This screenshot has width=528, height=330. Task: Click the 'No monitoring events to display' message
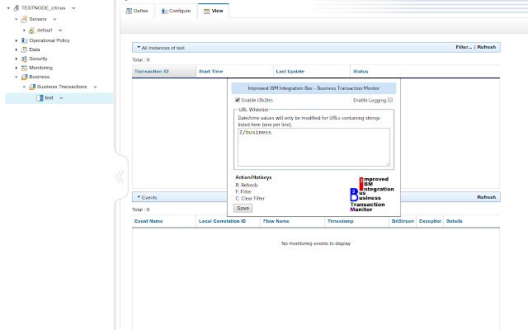pyautogui.click(x=316, y=243)
